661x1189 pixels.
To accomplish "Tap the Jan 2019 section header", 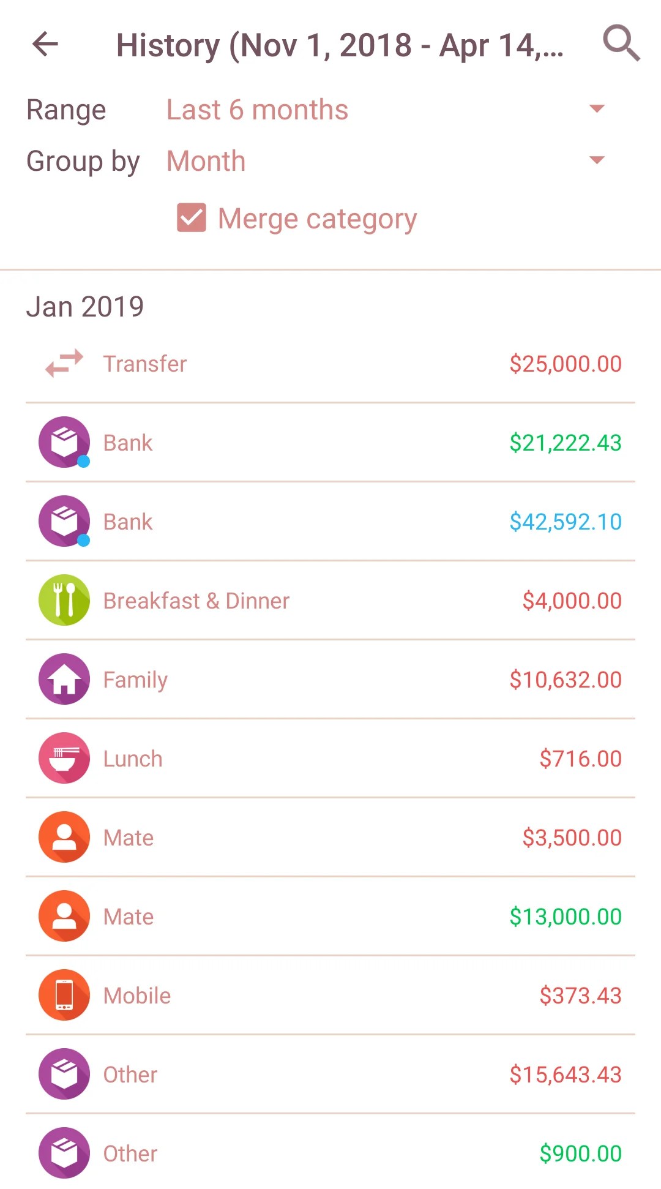I will tap(85, 306).
